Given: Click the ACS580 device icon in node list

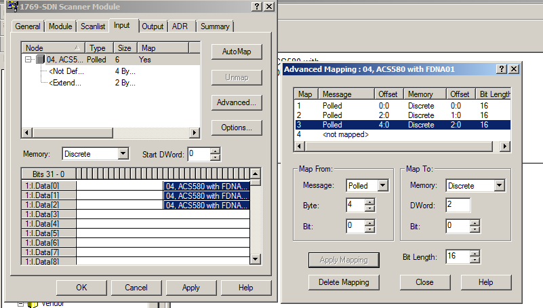Looking at the screenshot, I should 41,60.
